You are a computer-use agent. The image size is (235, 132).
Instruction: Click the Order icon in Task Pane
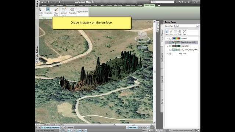180,32
